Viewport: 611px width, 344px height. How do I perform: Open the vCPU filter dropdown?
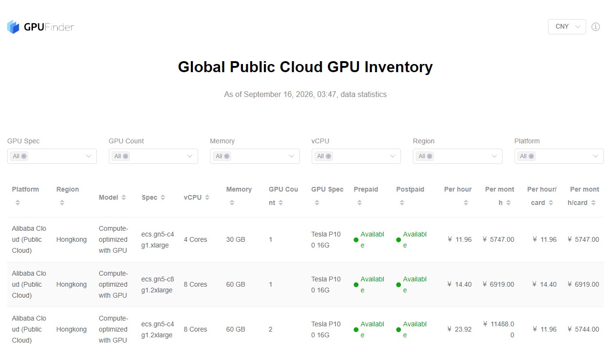(356, 156)
